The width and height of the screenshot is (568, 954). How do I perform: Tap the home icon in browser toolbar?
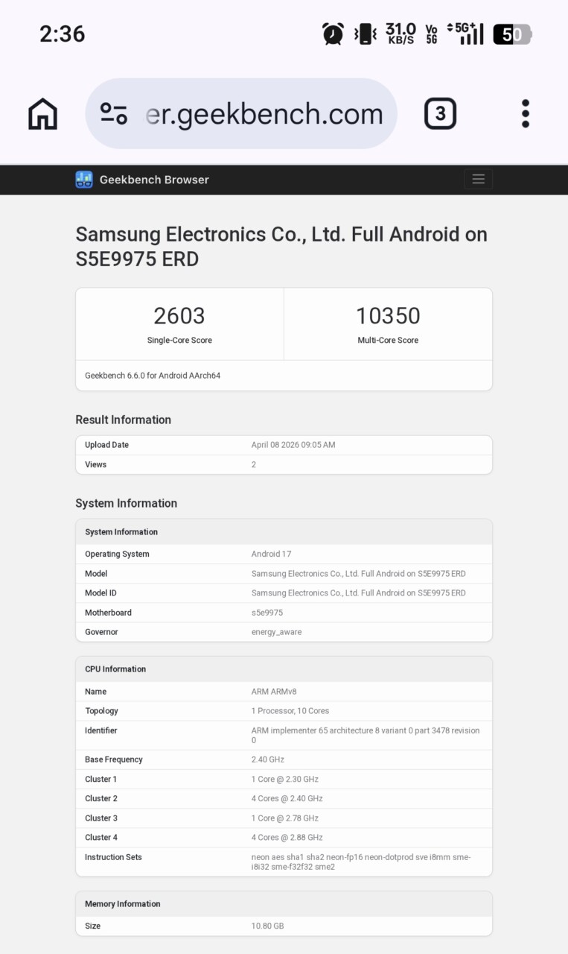[42, 113]
